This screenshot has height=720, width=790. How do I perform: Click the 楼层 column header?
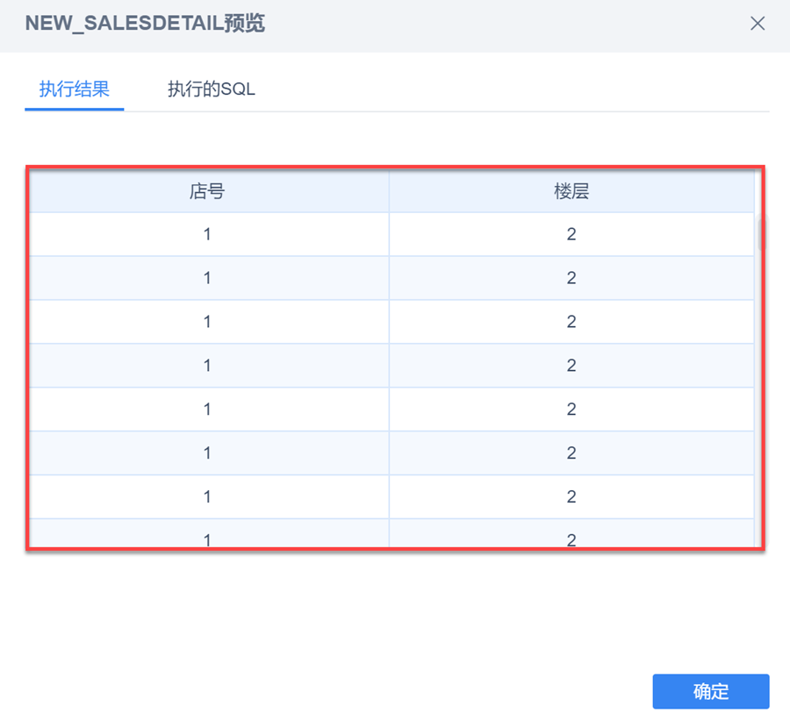(571, 191)
